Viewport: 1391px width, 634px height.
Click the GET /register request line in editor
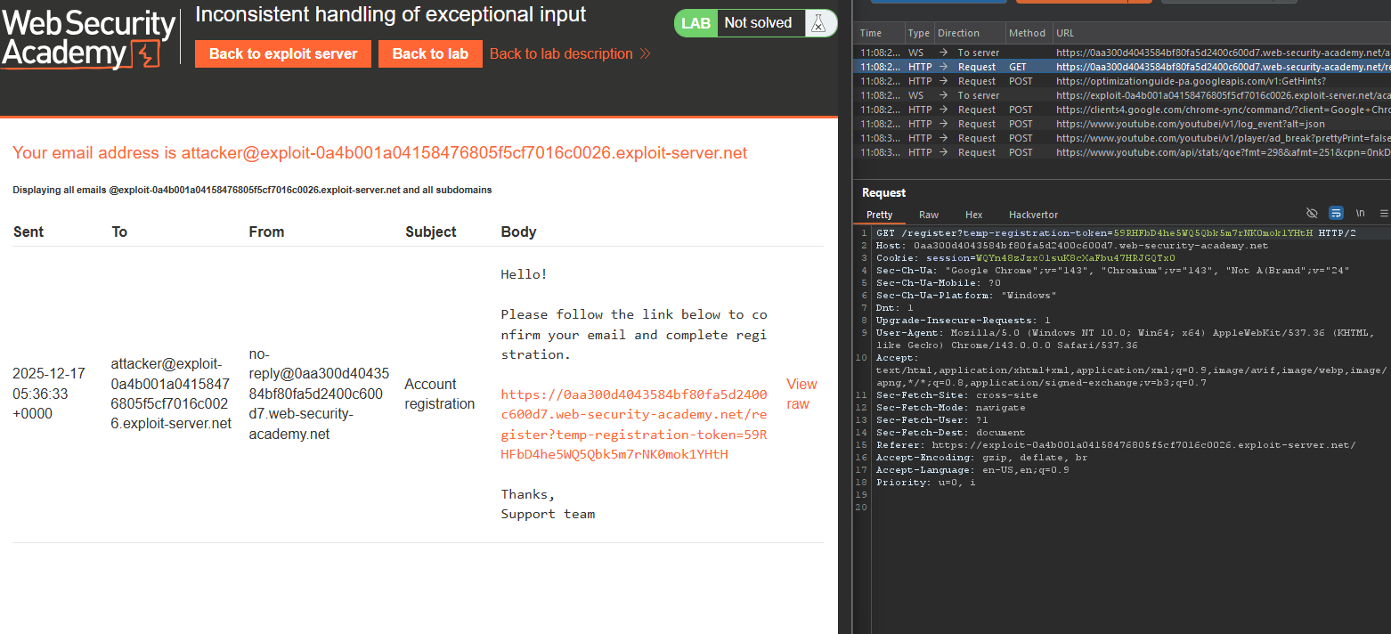[1116, 232]
